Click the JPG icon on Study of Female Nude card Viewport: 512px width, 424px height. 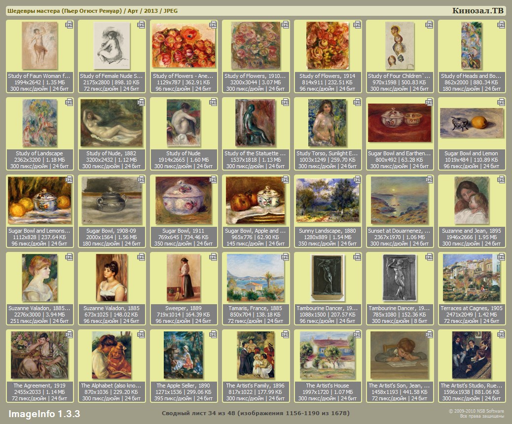[x=141, y=25]
